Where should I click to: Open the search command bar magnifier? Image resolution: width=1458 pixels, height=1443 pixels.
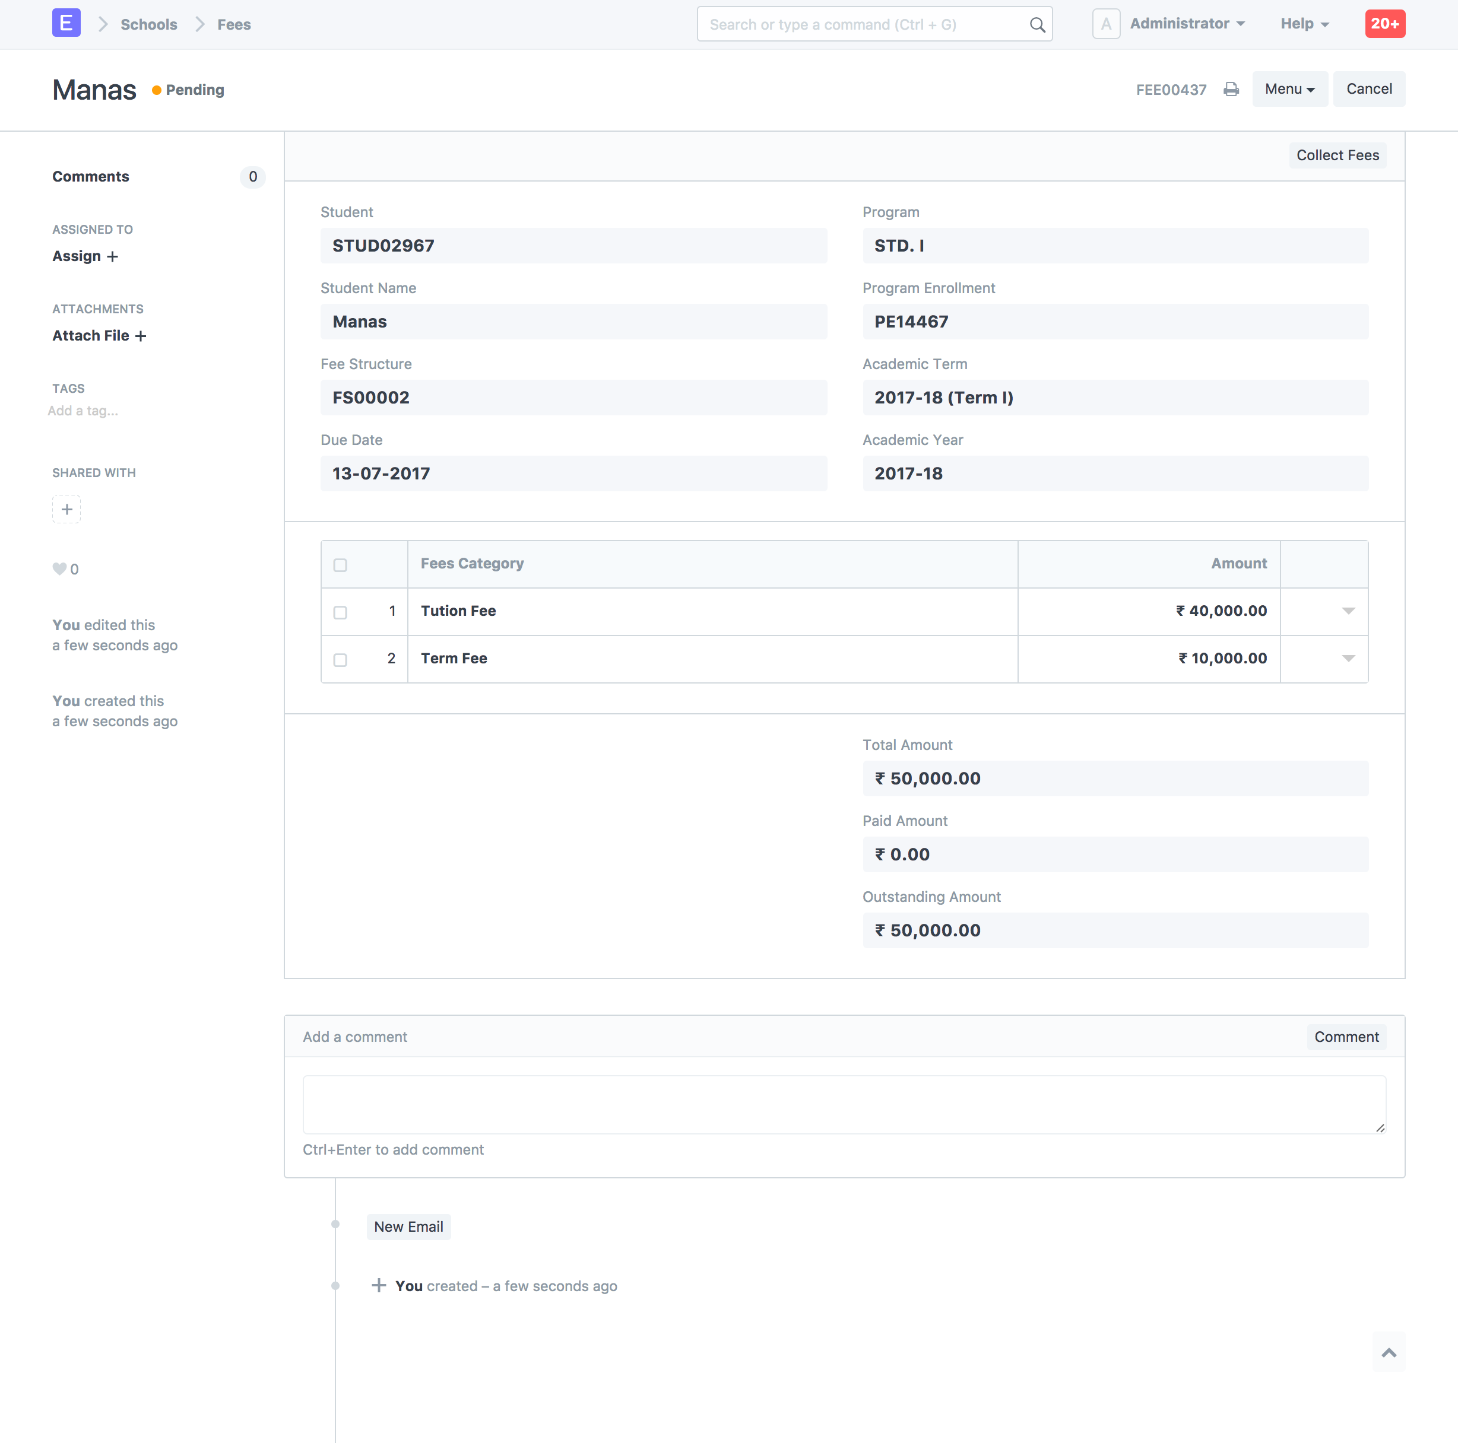pos(1037,24)
